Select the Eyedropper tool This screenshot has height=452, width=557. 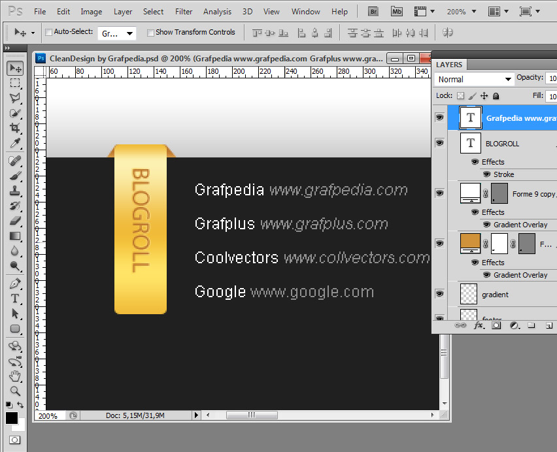(15, 143)
